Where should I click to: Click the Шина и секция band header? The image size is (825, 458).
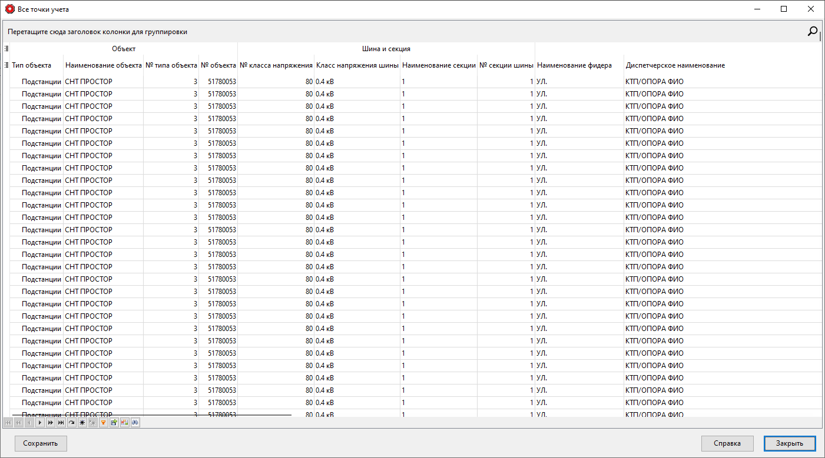pos(386,49)
